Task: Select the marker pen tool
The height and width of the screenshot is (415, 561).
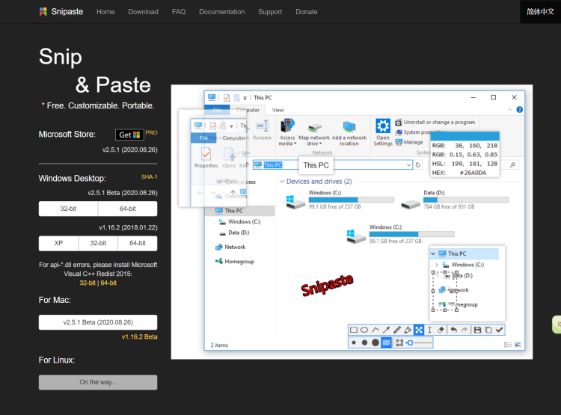Action: point(408,330)
